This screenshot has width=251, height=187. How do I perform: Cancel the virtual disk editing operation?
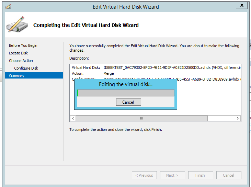tap(128, 102)
